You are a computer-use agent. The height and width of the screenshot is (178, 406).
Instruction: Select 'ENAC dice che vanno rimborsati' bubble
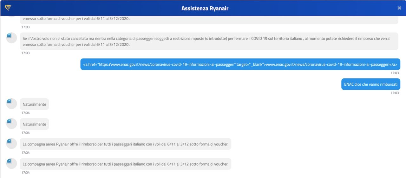371,84
